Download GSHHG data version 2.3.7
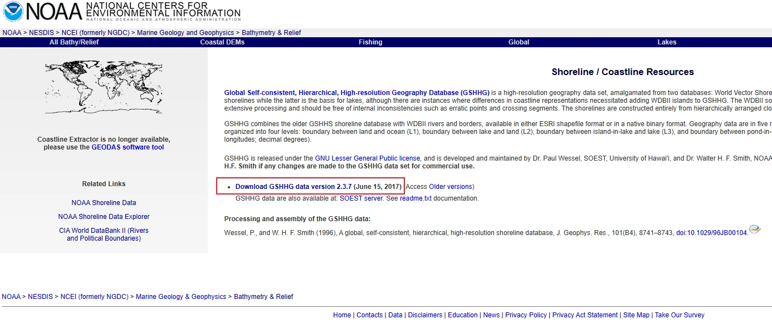The image size is (772, 329). (294, 187)
